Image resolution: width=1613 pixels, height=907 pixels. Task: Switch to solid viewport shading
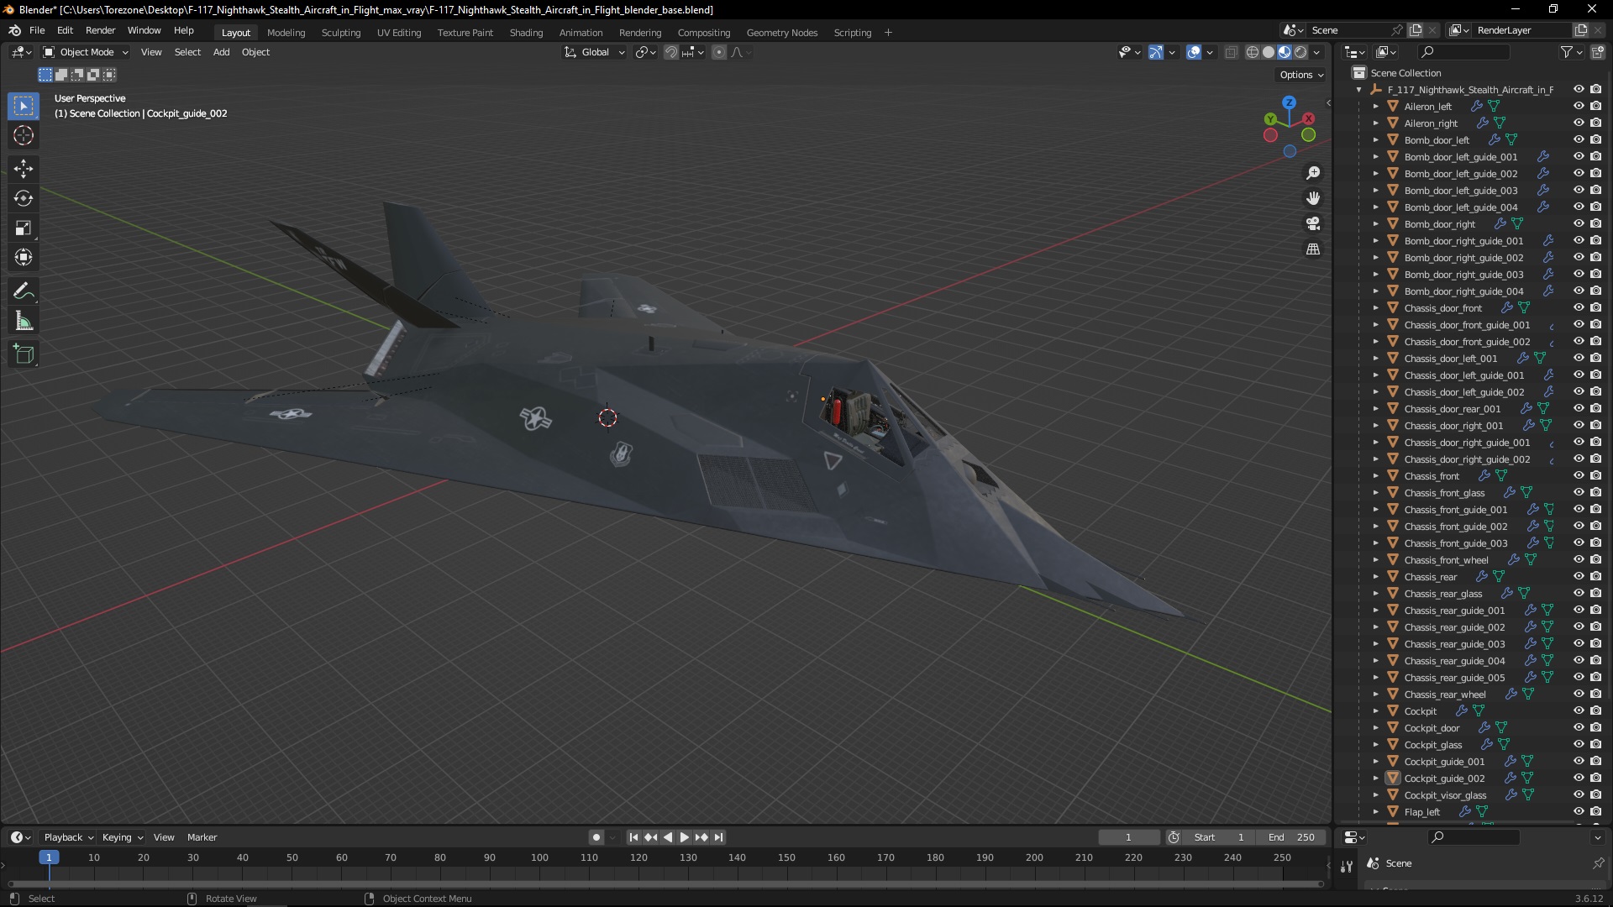1269,52
